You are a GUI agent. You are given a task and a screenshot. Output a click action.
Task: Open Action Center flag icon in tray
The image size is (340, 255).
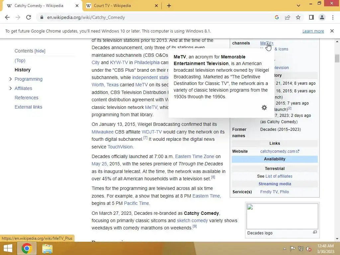pyautogui.click(x=293, y=249)
